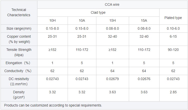The image size is (188, 110).
Task: Click the Size range(mm) row label
Action: point(19,29)
